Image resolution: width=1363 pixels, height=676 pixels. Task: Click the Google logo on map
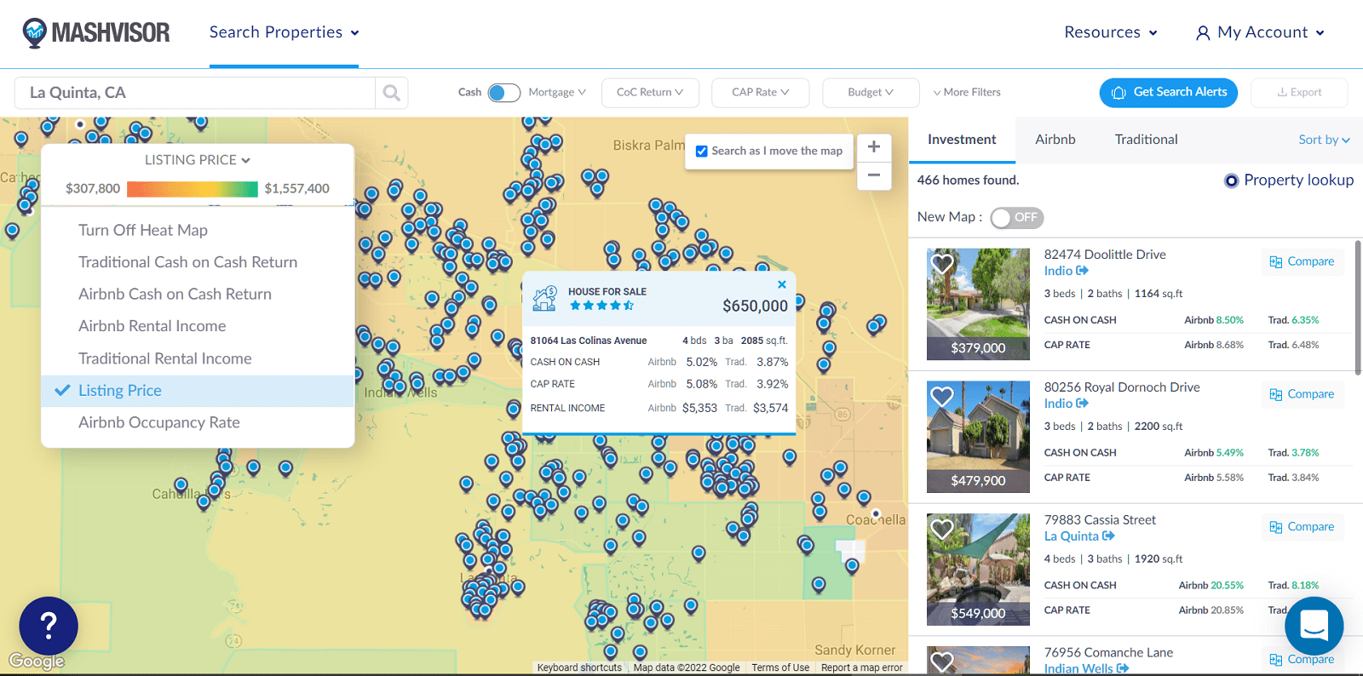pos(37,662)
